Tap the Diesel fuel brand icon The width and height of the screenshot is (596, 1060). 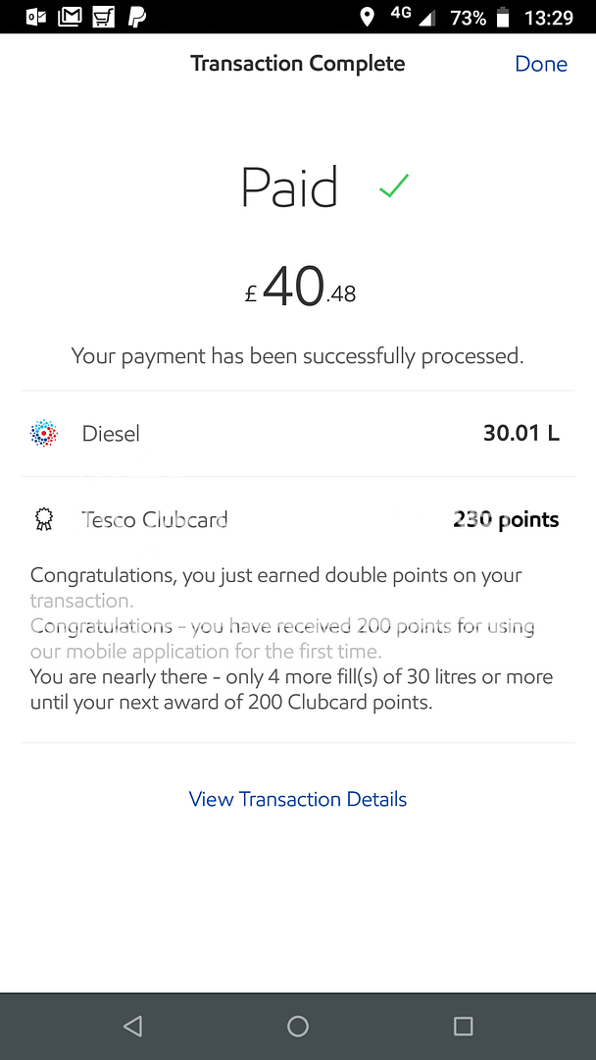(x=44, y=433)
